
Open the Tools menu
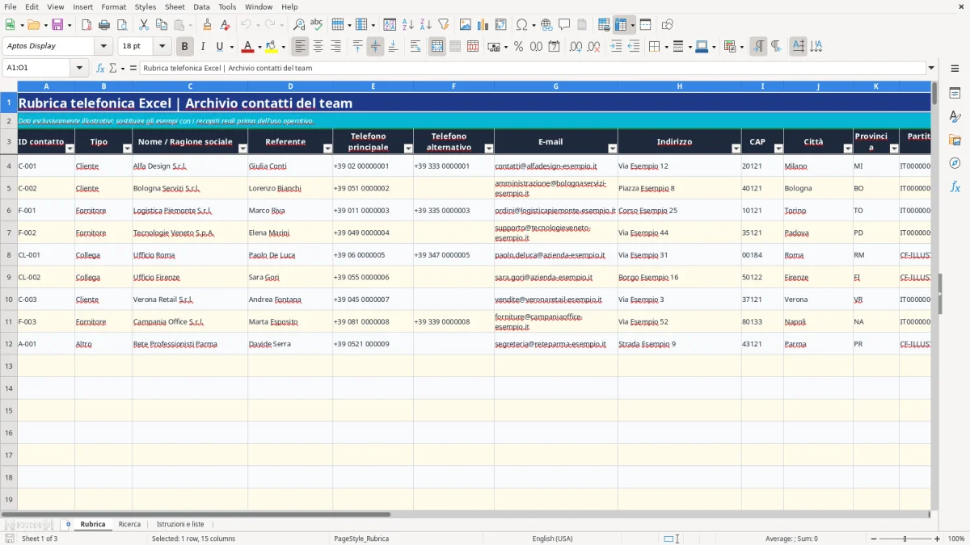227,6
